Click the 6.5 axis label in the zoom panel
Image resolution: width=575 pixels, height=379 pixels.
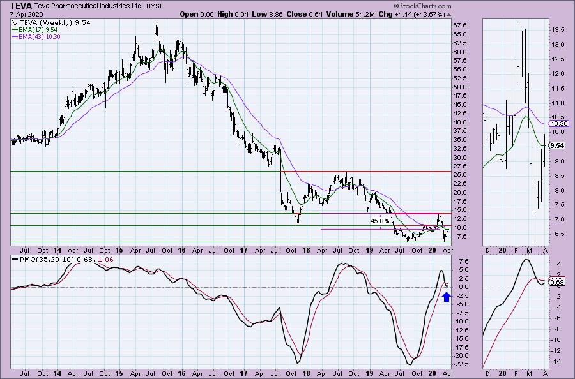click(x=560, y=234)
